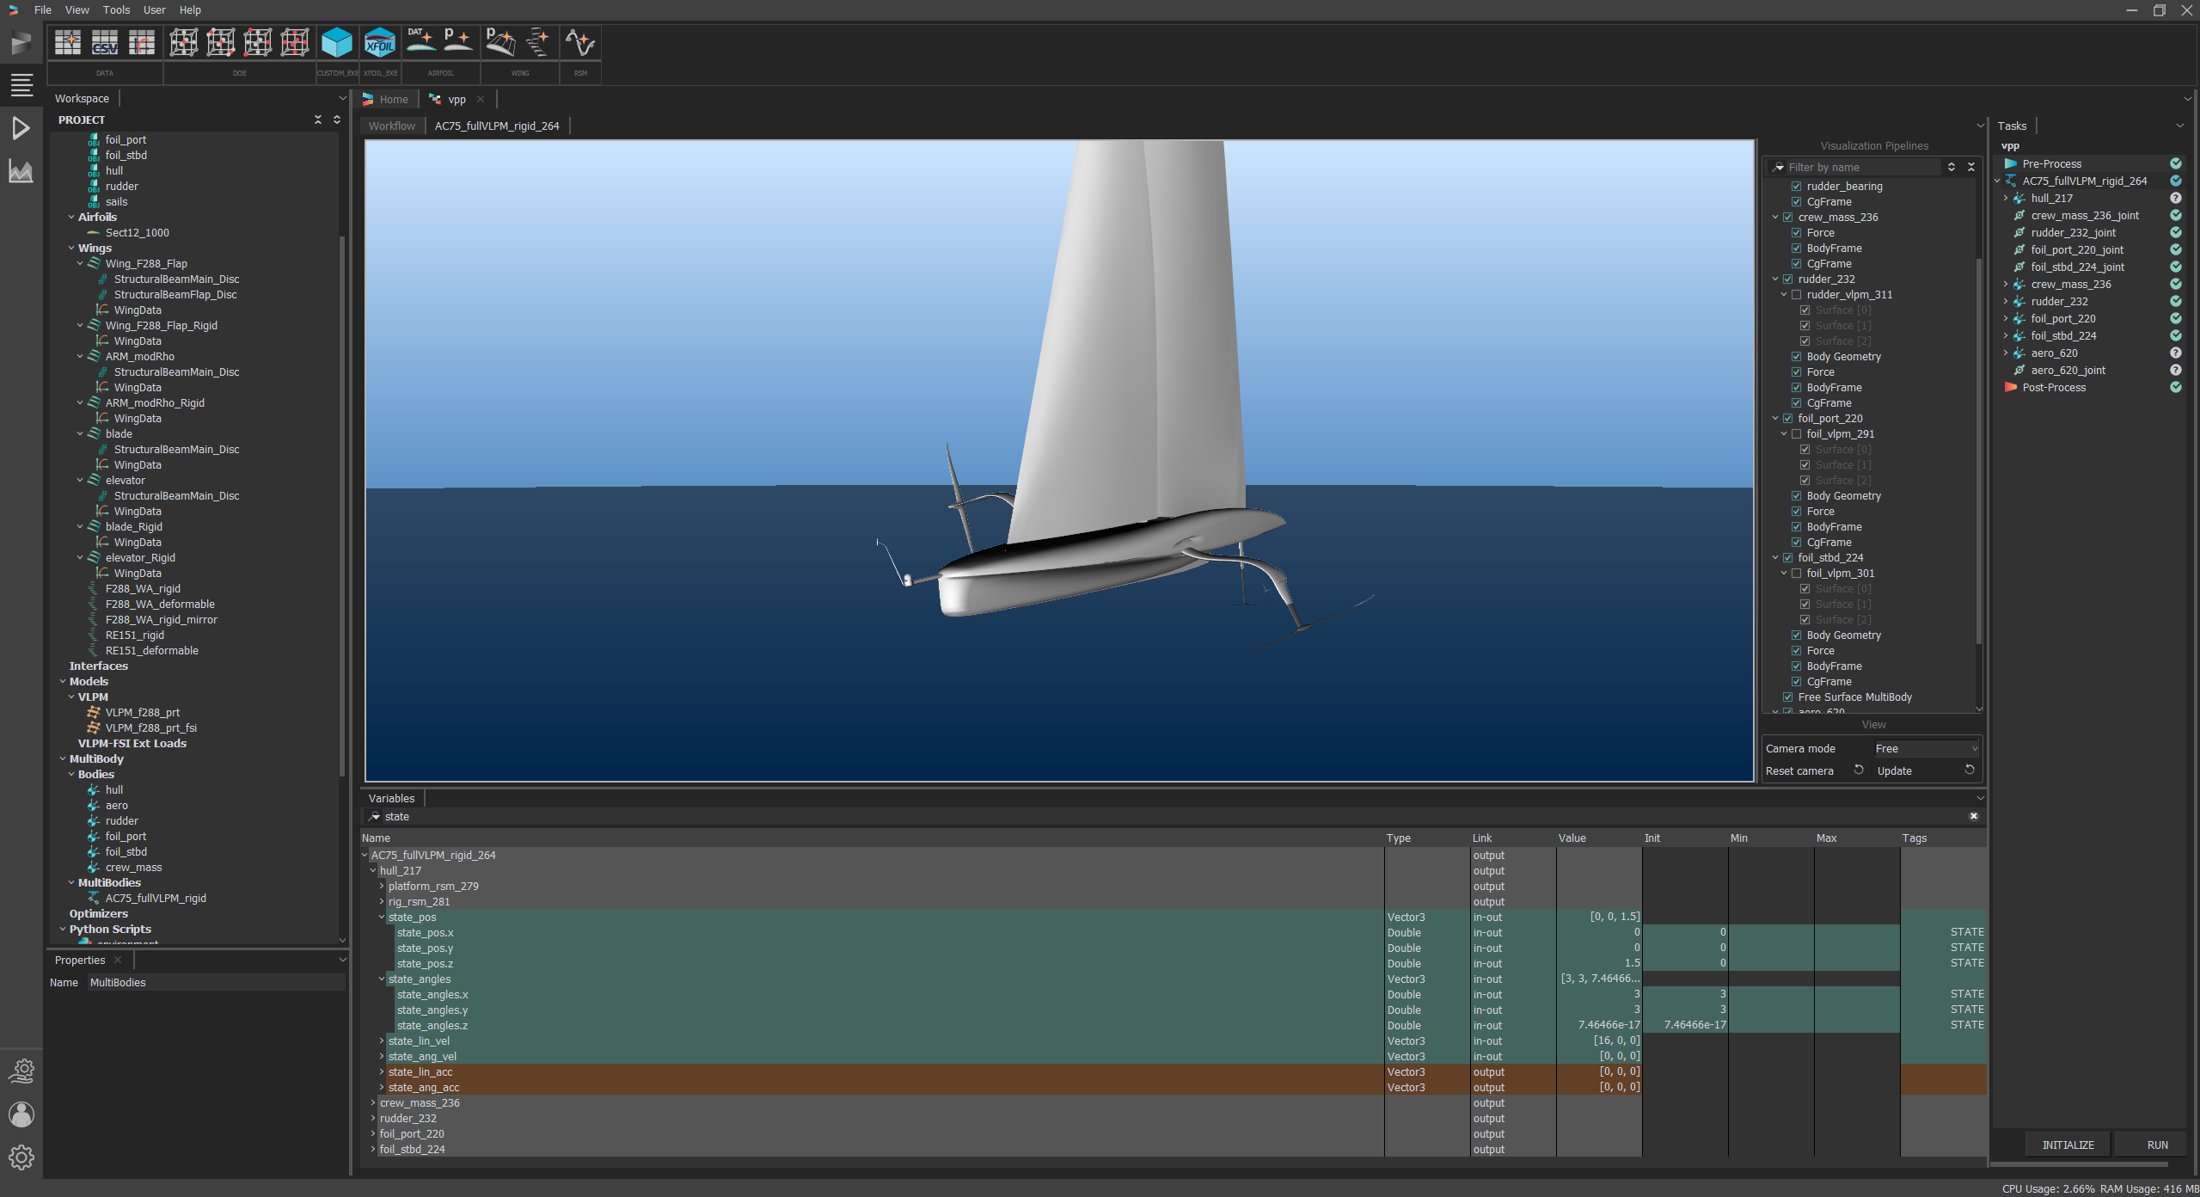Click the fourth DOE cube icon
Screen dimensions: 2200x1197
coord(295,42)
